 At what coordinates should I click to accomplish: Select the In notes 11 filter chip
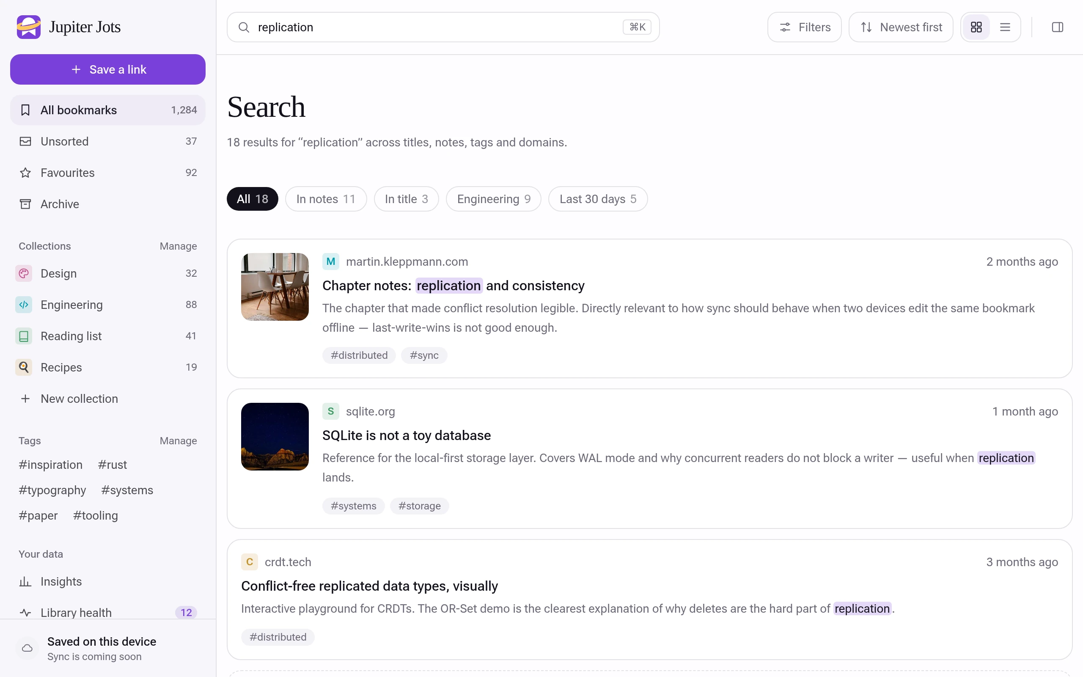pyautogui.click(x=326, y=199)
